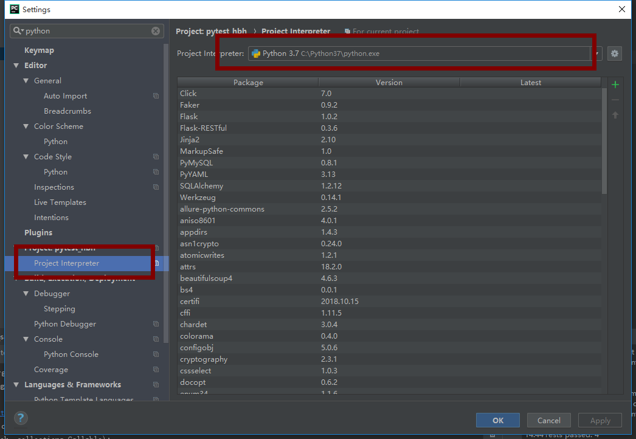Sort by Version column header

[389, 82]
